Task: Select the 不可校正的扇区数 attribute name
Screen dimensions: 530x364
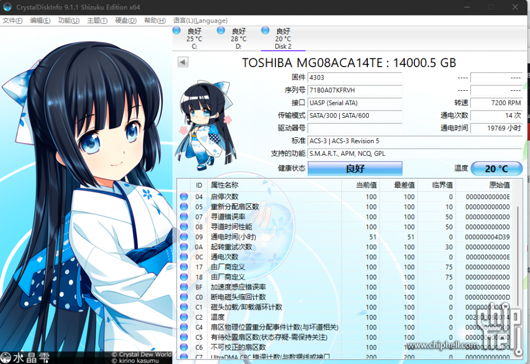Action: click(239, 347)
